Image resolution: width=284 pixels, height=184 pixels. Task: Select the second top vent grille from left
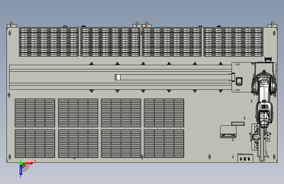[x=110, y=42]
